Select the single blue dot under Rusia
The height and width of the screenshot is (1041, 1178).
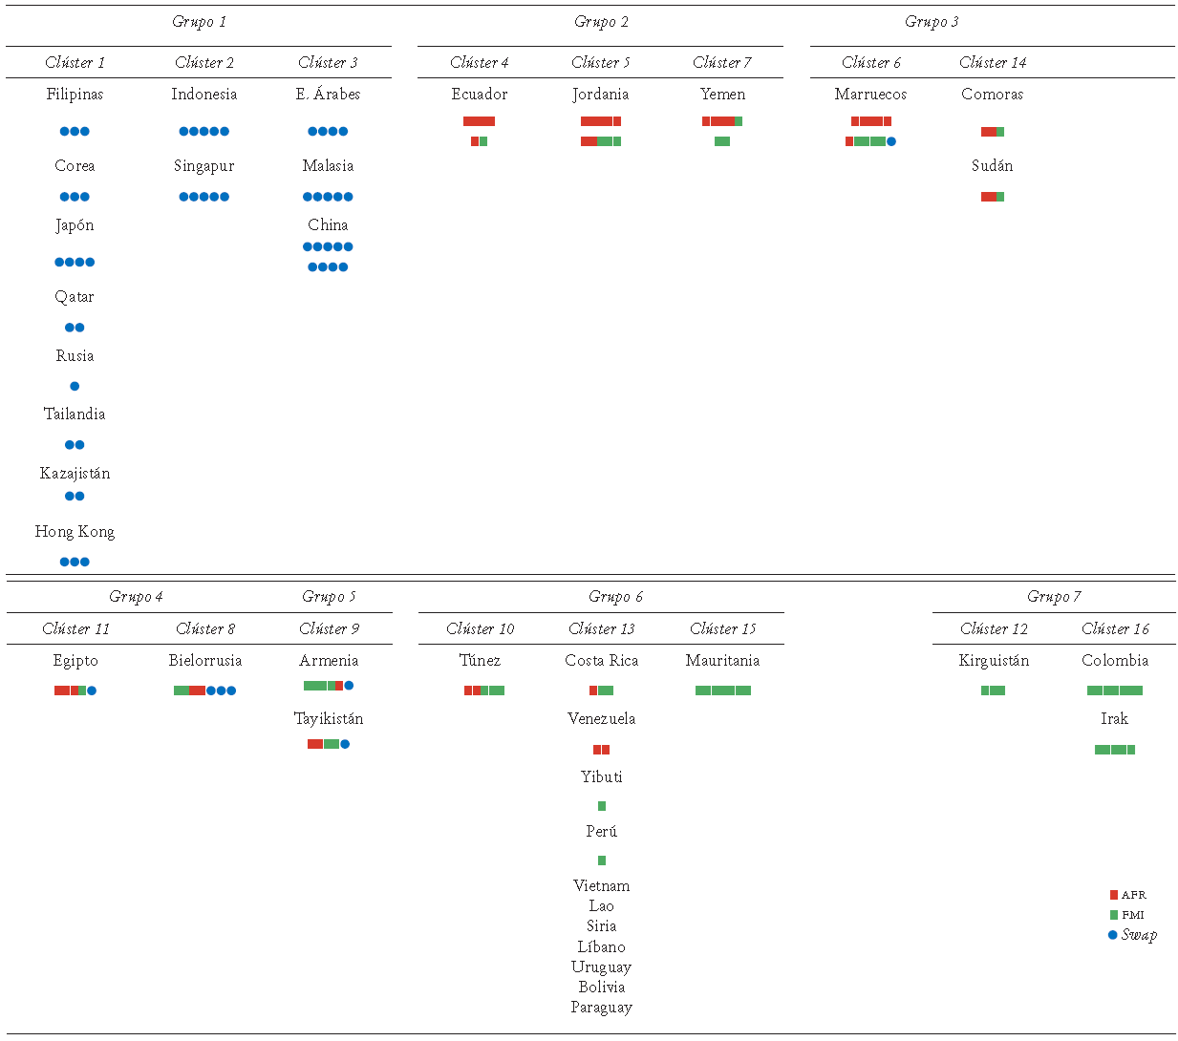click(75, 386)
